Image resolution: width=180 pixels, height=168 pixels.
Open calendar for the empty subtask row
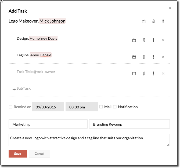(134, 74)
